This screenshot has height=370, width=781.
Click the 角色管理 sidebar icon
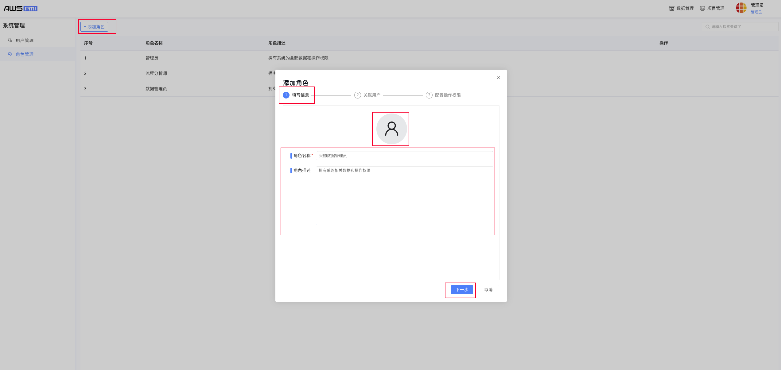pos(10,54)
